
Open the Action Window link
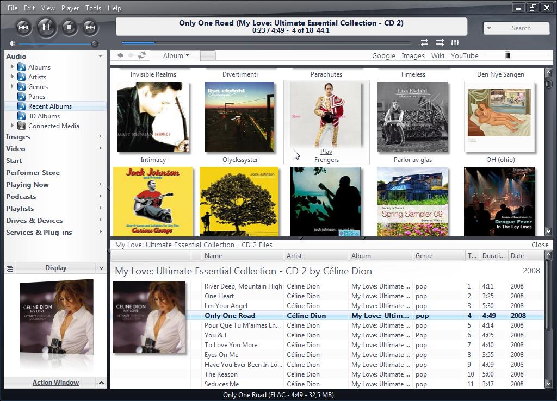(x=56, y=383)
